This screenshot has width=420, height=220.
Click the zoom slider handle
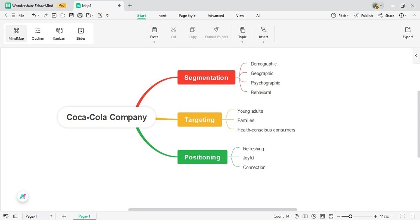[x=350, y=216]
